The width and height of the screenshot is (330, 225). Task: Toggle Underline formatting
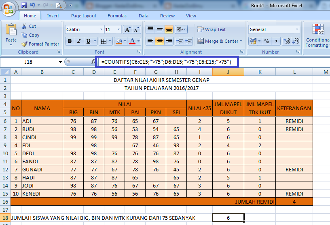[x=88, y=41]
